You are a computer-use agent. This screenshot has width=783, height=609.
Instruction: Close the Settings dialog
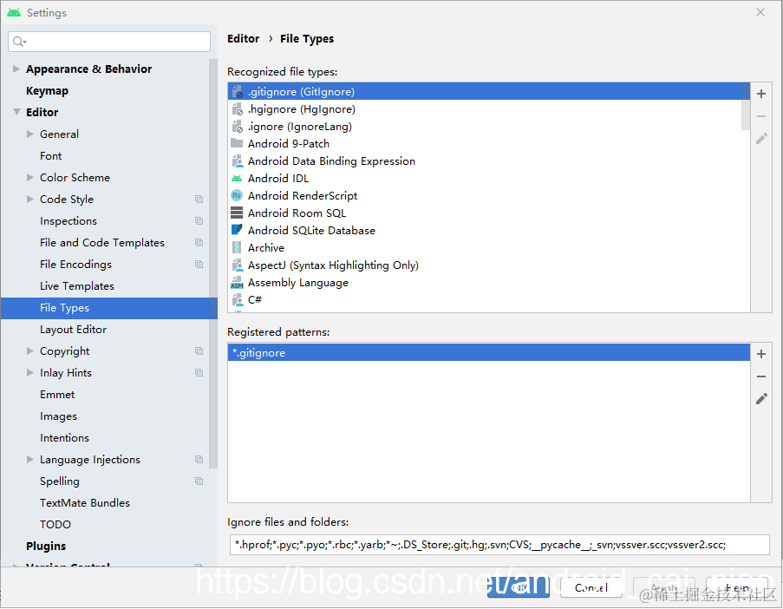(760, 12)
